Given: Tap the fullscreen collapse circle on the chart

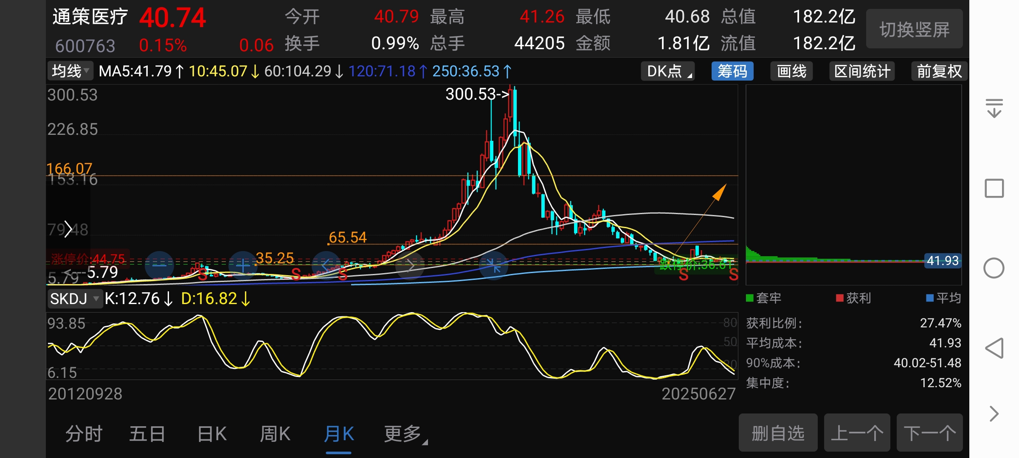Looking at the screenshot, I should [x=493, y=265].
